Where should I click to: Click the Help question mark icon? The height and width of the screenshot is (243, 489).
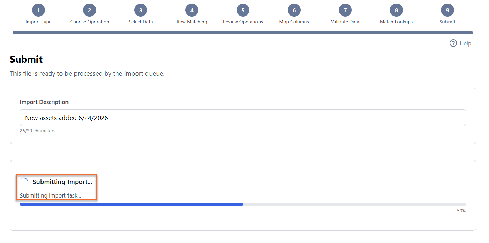tap(453, 43)
